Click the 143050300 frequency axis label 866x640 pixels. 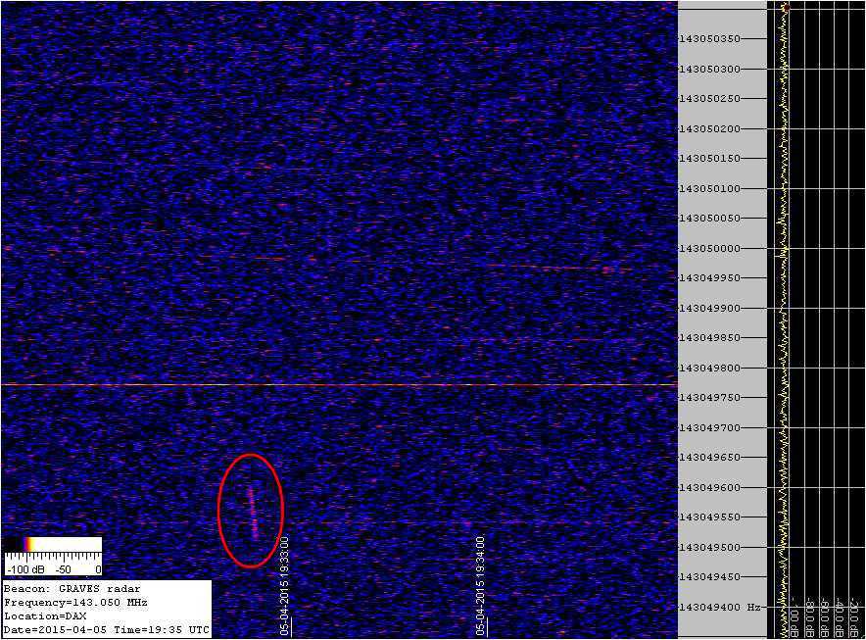pyautogui.click(x=709, y=69)
